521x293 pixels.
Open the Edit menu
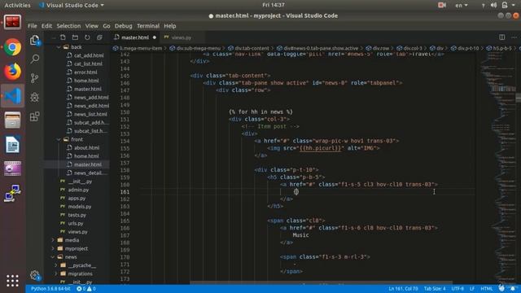(46, 26)
